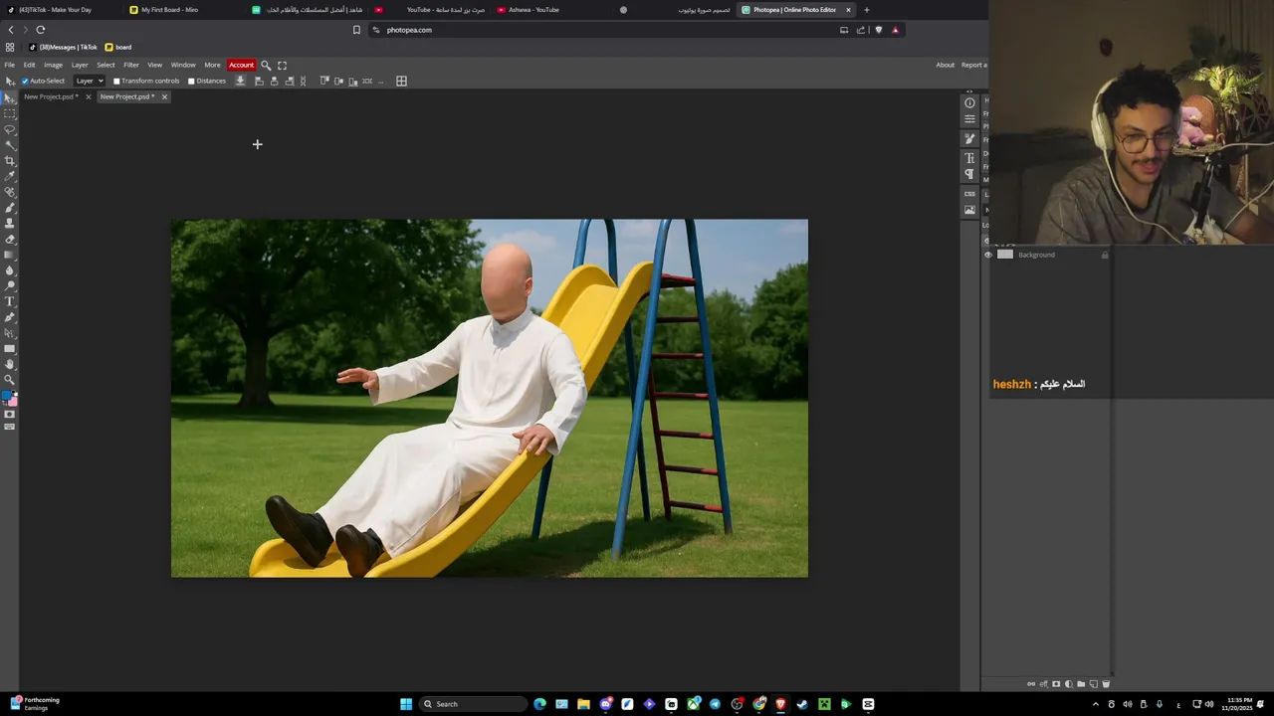
Task: Open the Window menu
Action: coord(183,65)
